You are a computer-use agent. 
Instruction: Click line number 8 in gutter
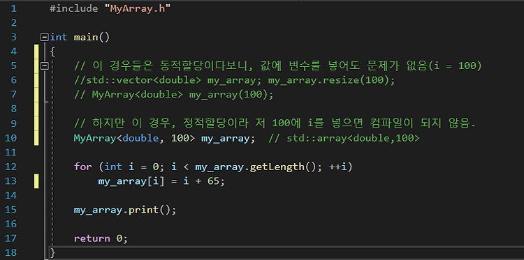pos(13,109)
